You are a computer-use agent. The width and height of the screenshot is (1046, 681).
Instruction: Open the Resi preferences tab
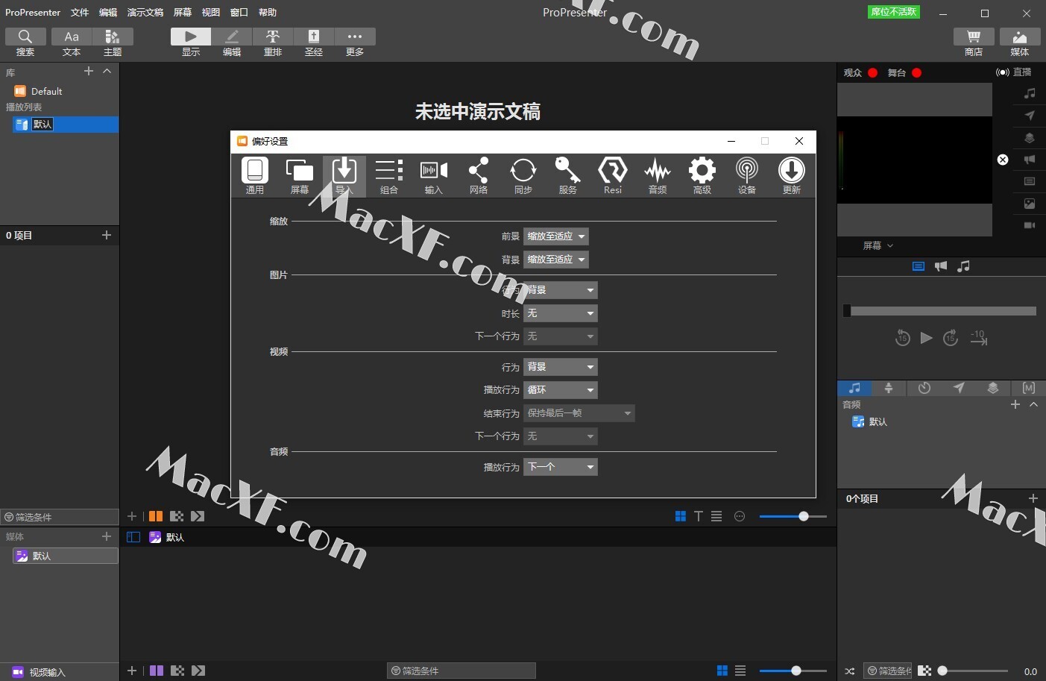tap(613, 176)
